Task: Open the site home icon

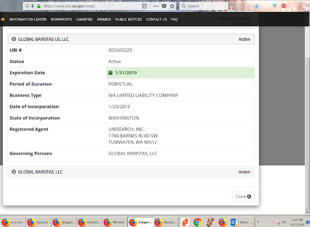Action: (3, 19)
